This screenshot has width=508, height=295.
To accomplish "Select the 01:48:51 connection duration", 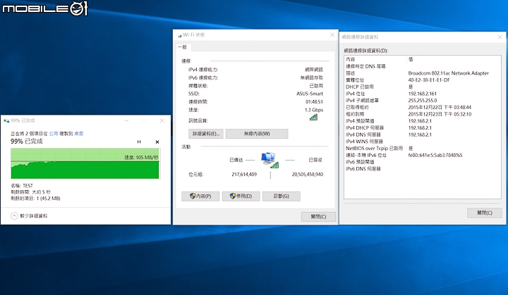I will click(314, 102).
